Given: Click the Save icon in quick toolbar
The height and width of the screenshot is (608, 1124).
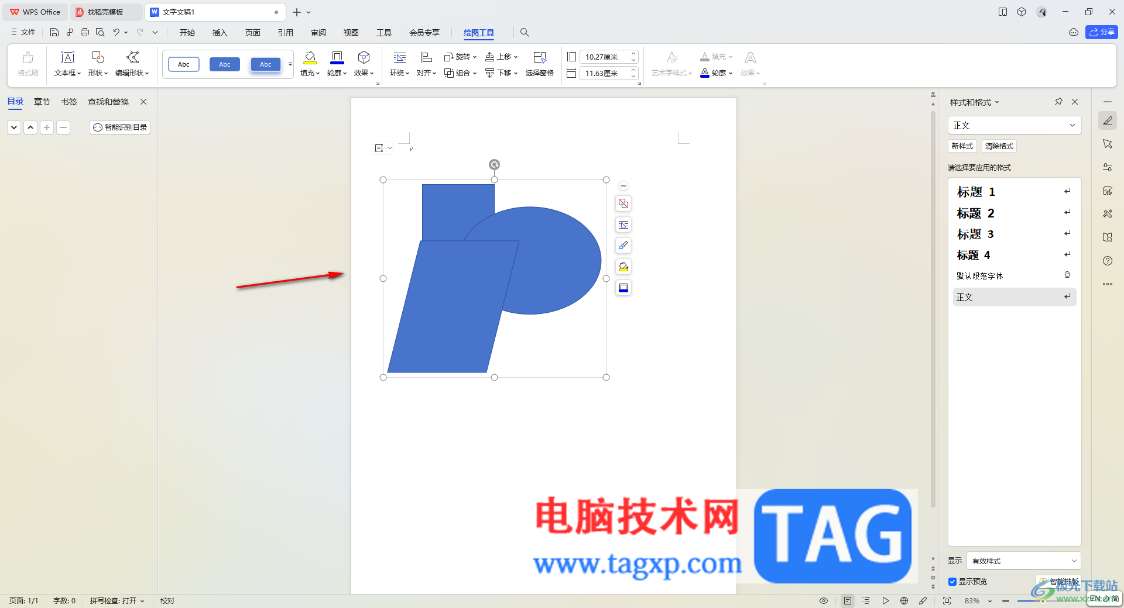Looking at the screenshot, I should coord(54,33).
